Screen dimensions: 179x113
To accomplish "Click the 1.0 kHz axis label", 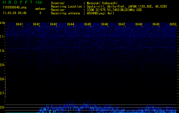I will [2, 51].
